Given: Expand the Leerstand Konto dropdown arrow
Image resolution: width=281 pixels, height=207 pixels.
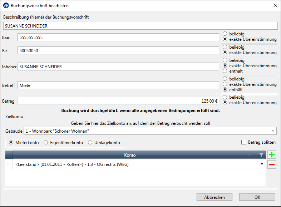Looking at the screenshot, I should [x=262, y=164].
